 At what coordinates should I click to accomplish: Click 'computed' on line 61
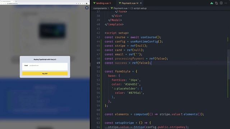pyautogui.click(x=141, y=114)
